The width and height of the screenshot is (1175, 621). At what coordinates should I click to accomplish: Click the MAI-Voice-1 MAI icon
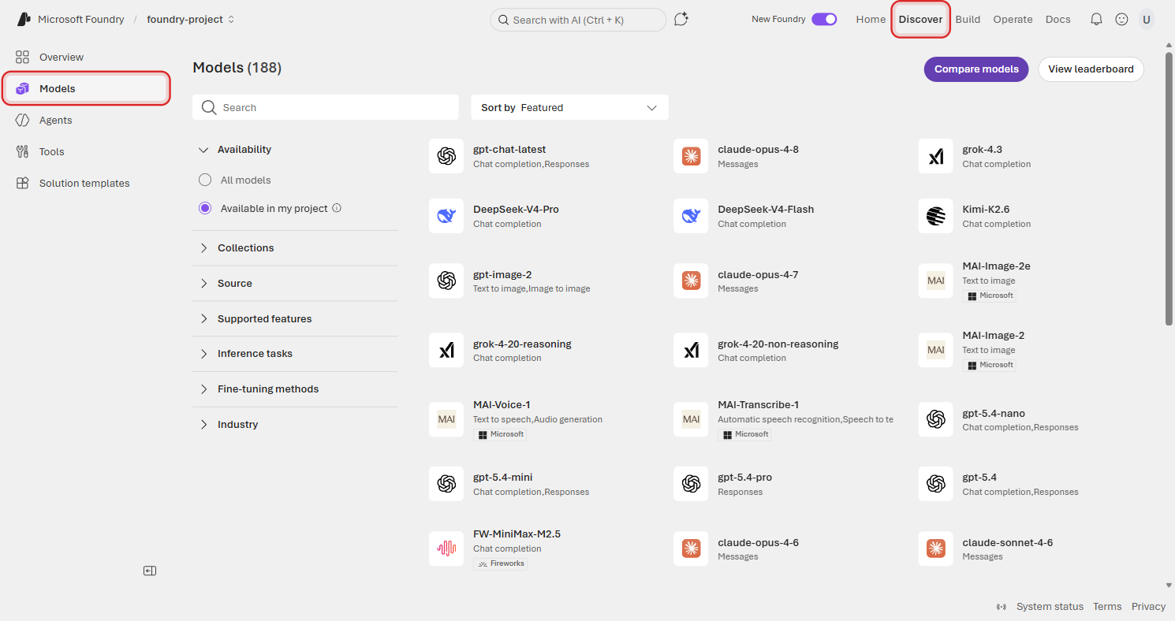click(x=446, y=419)
